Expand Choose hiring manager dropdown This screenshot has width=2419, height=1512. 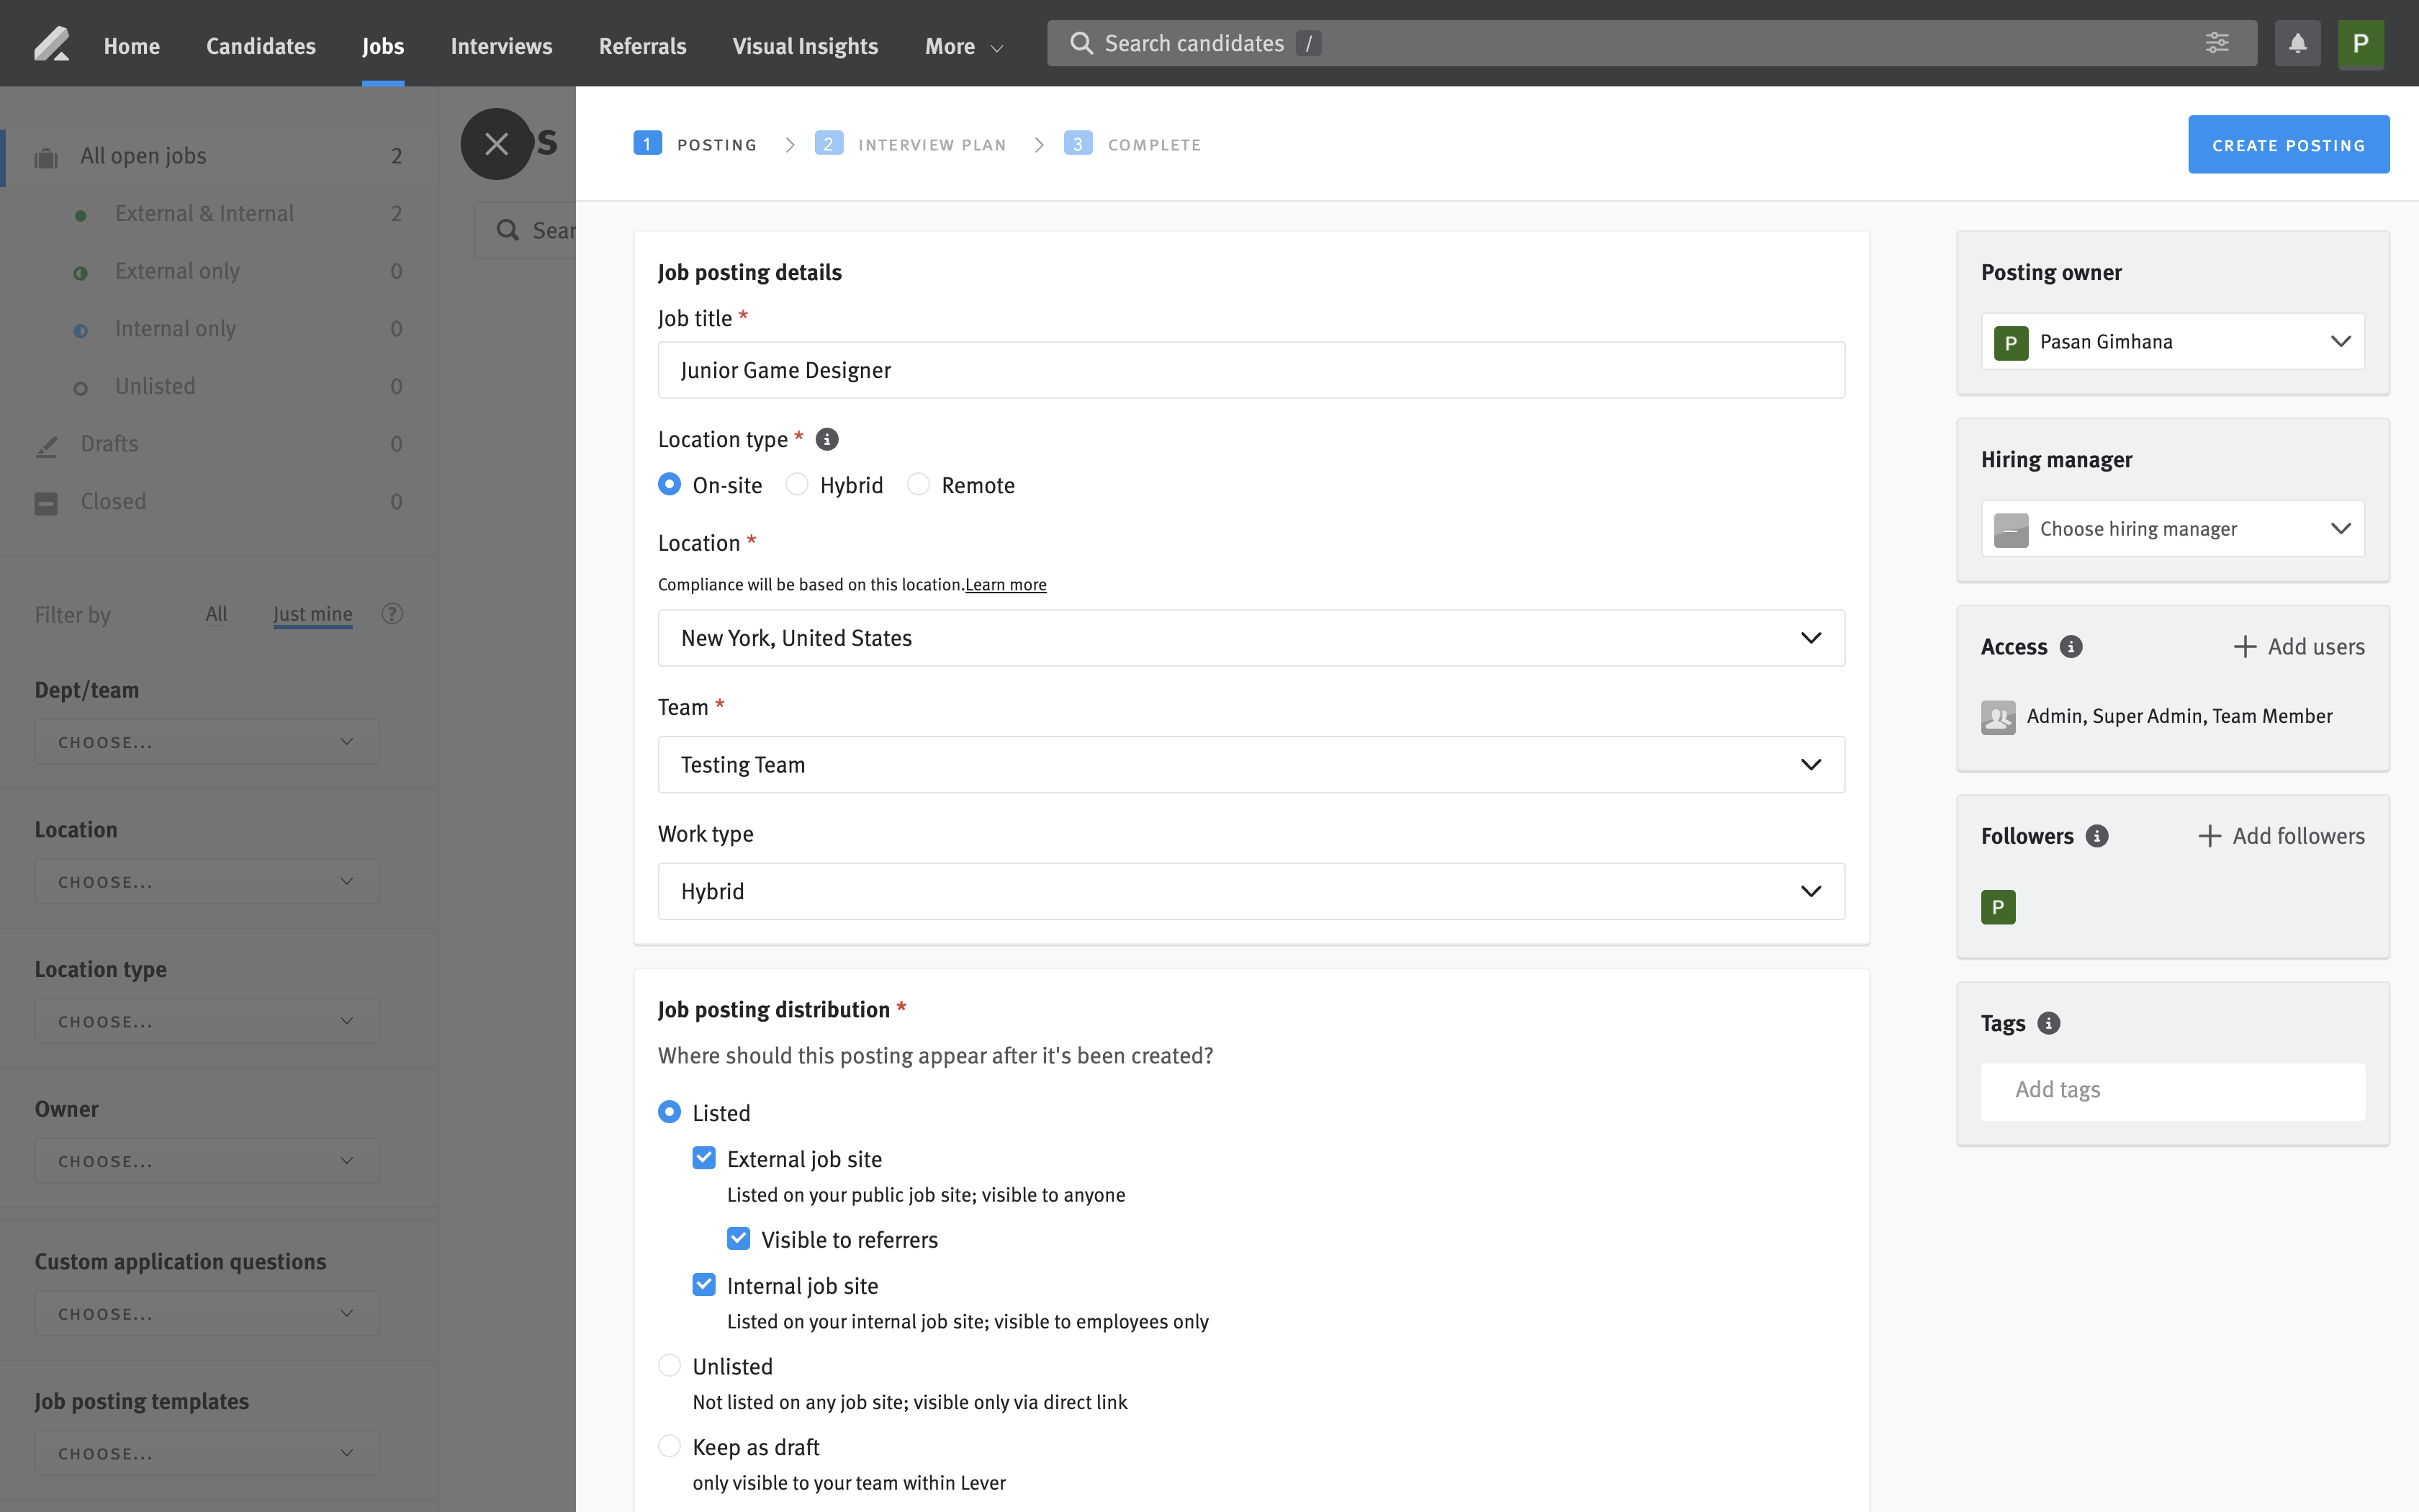(2172, 529)
